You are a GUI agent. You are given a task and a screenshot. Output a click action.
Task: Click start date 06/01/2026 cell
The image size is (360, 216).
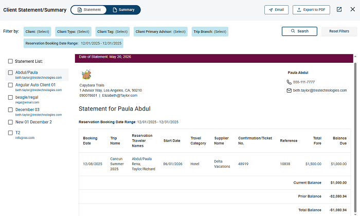pos(173,164)
